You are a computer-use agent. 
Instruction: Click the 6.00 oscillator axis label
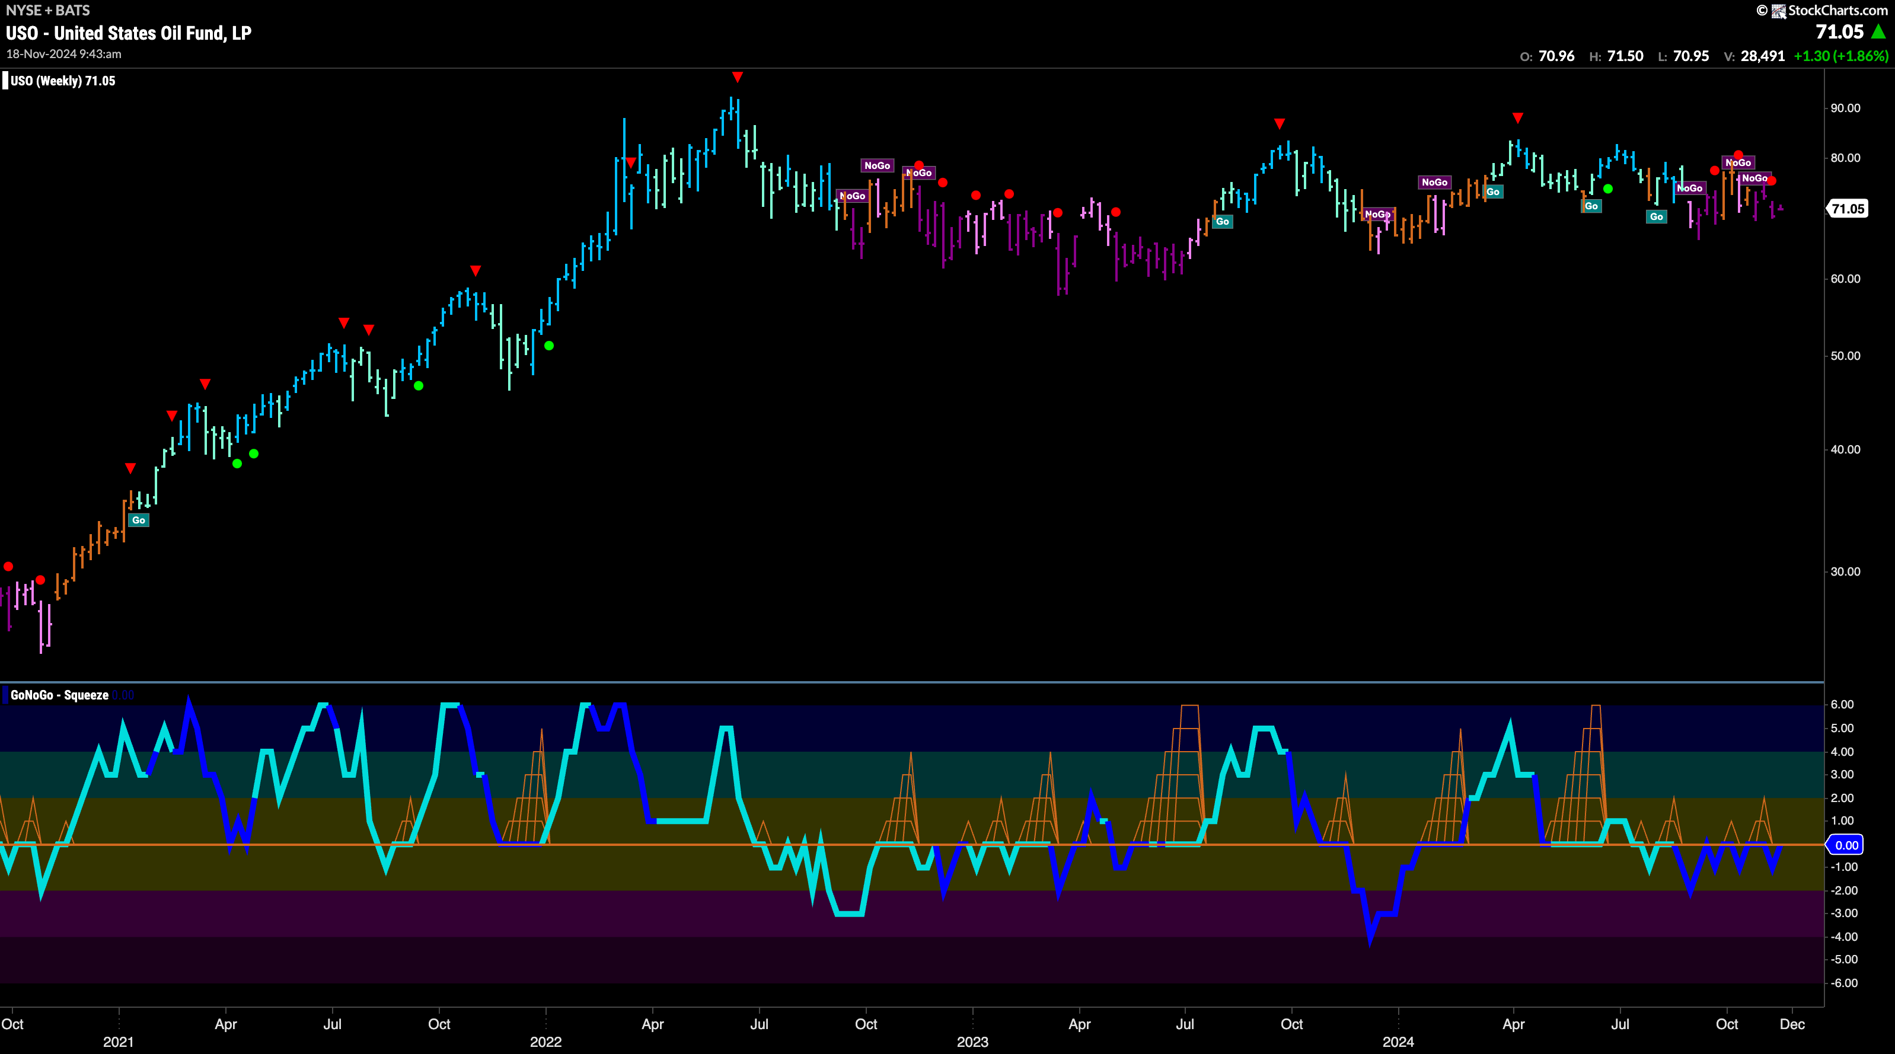coord(1842,705)
